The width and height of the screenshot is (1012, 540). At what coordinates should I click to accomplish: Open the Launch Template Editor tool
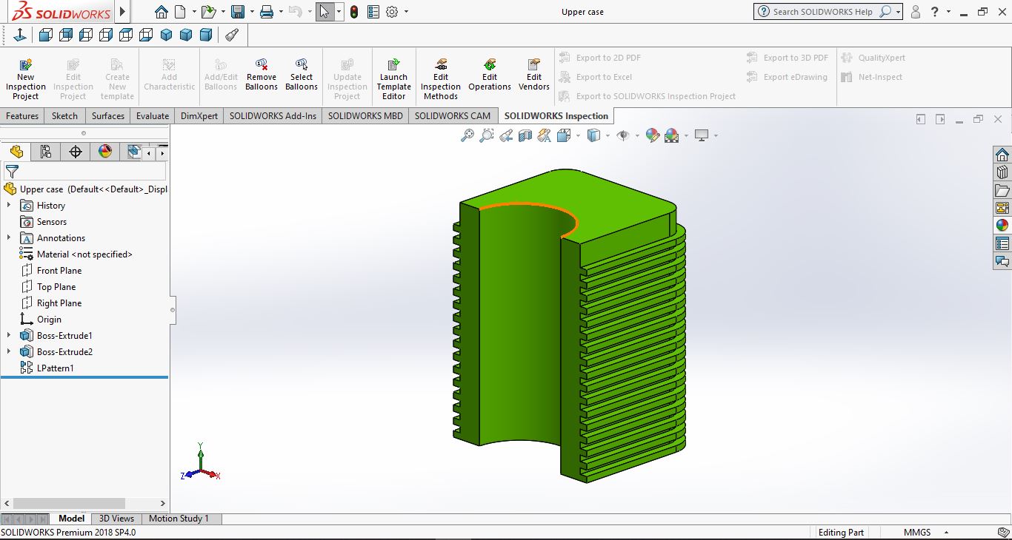pyautogui.click(x=393, y=79)
